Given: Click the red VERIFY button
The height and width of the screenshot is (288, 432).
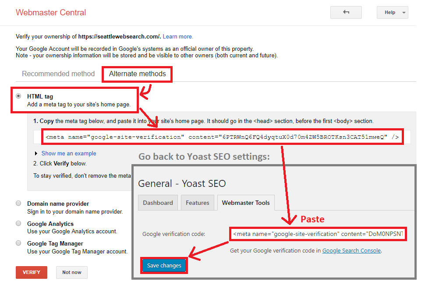Looking at the screenshot, I should 32,272.
